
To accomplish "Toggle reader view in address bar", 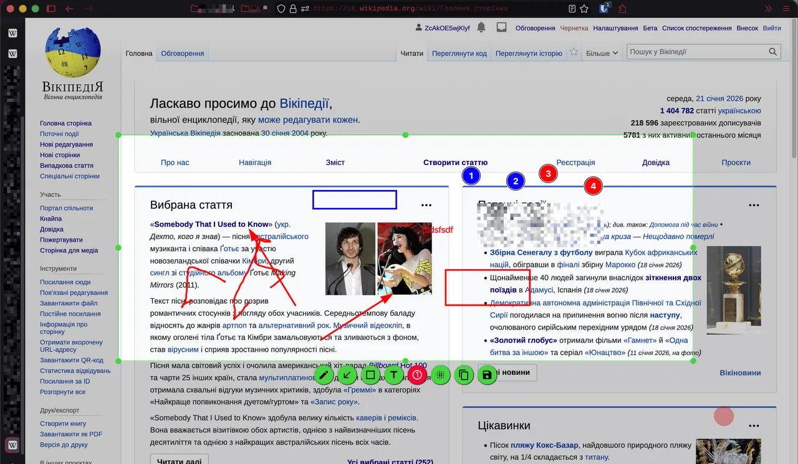I will (x=572, y=9).
